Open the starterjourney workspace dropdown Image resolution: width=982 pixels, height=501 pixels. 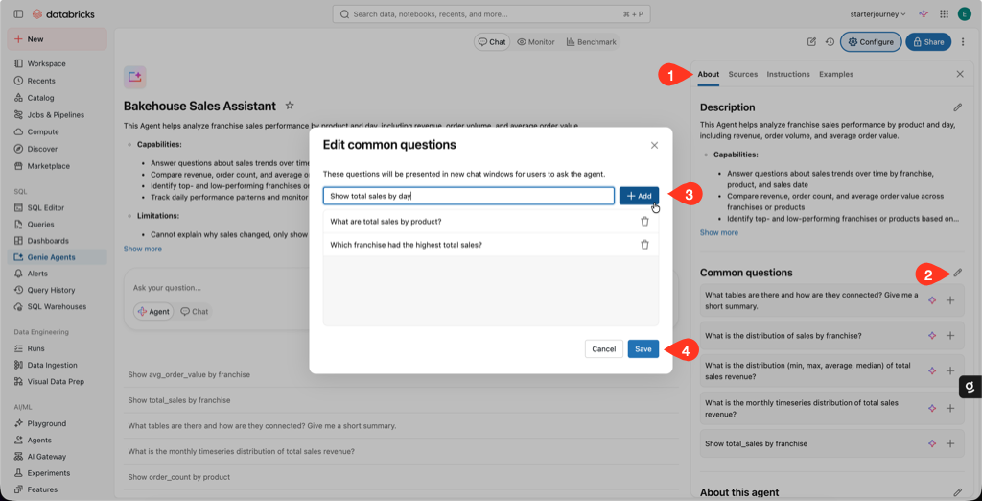(x=878, y=13)
